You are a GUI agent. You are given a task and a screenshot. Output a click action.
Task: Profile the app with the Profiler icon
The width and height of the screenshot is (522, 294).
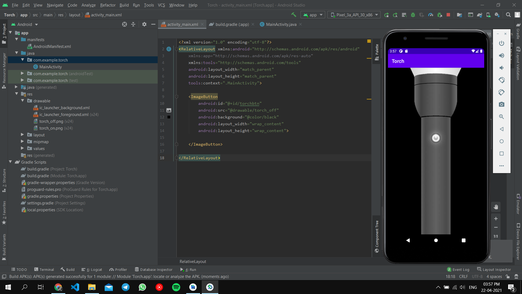coord(431,15)
